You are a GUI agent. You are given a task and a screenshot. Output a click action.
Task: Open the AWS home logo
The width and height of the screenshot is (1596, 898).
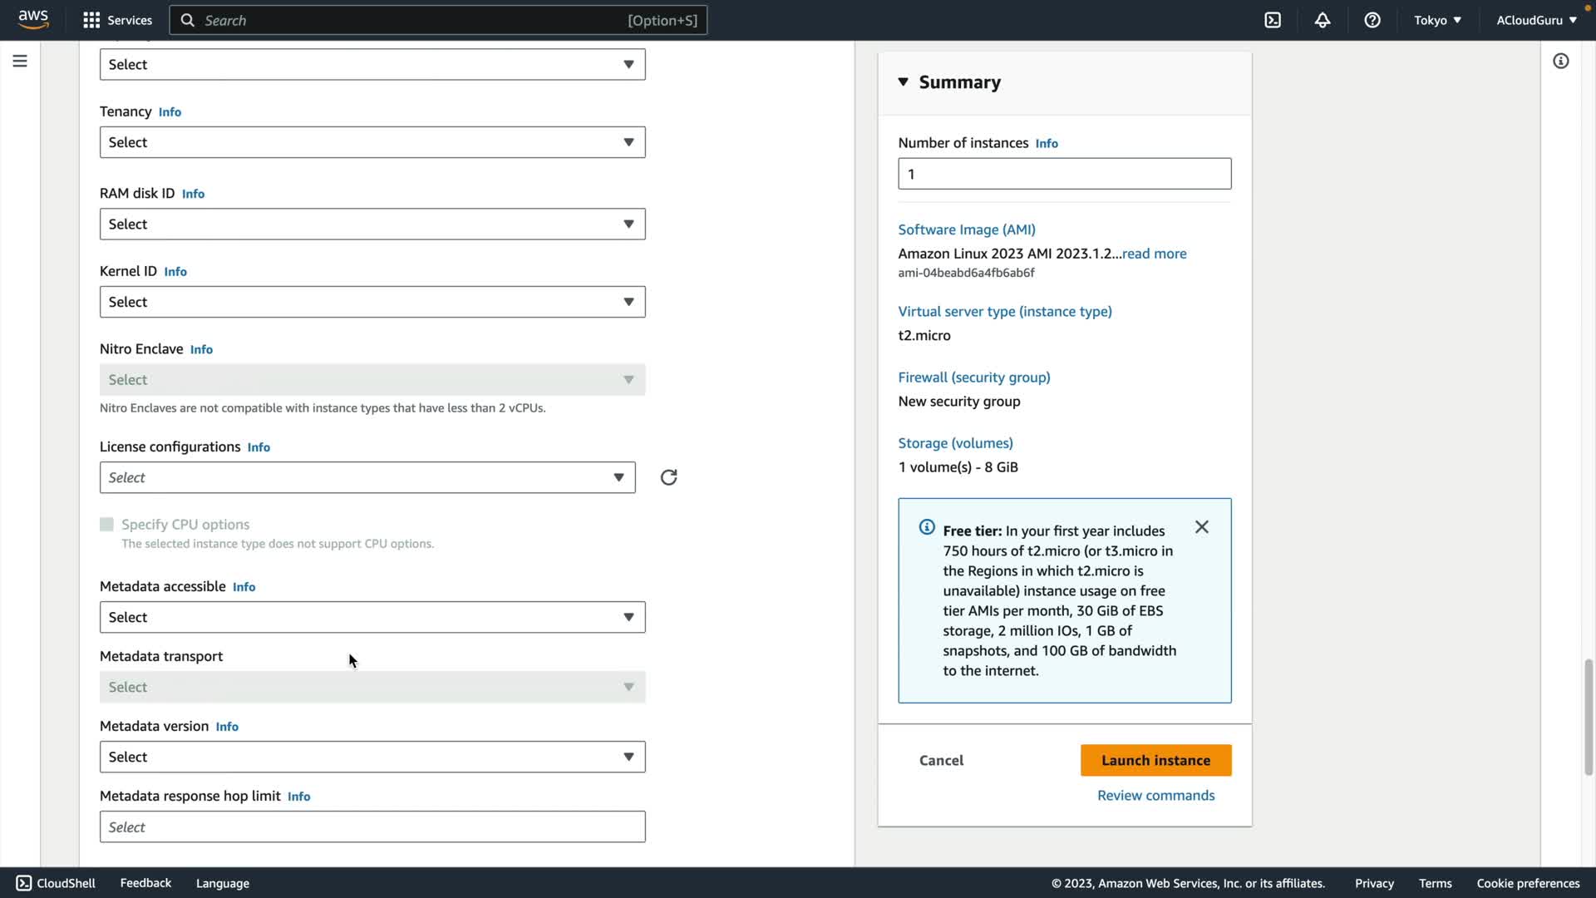coord(33,19)
